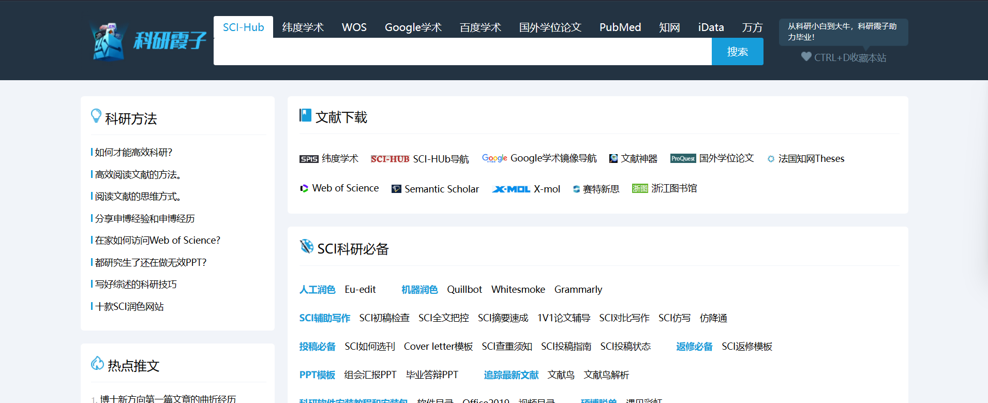Click the 文献神器 icon
The height and width of the screenshot is (403, 988).
[x=613, y=159]
